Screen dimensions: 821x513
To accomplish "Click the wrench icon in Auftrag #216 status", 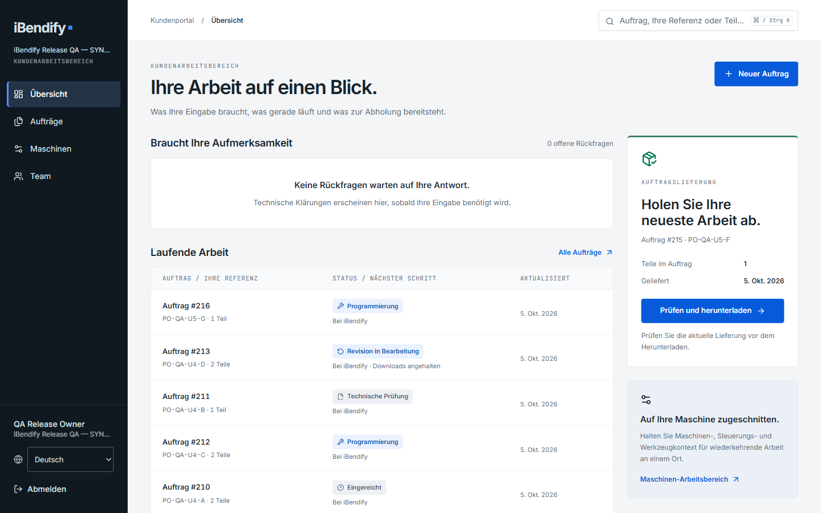I will (x=340, y=306).
